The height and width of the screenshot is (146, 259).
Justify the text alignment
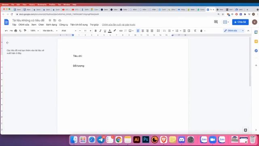tap(152, 31)
